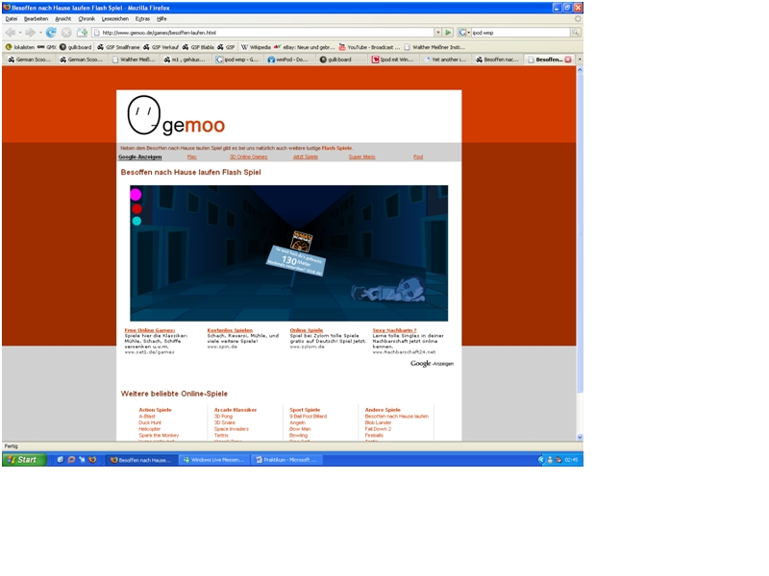Switch to the Ipod mit Win... tab
This screenshot has width=769, height=576.
tap(392, 60)
